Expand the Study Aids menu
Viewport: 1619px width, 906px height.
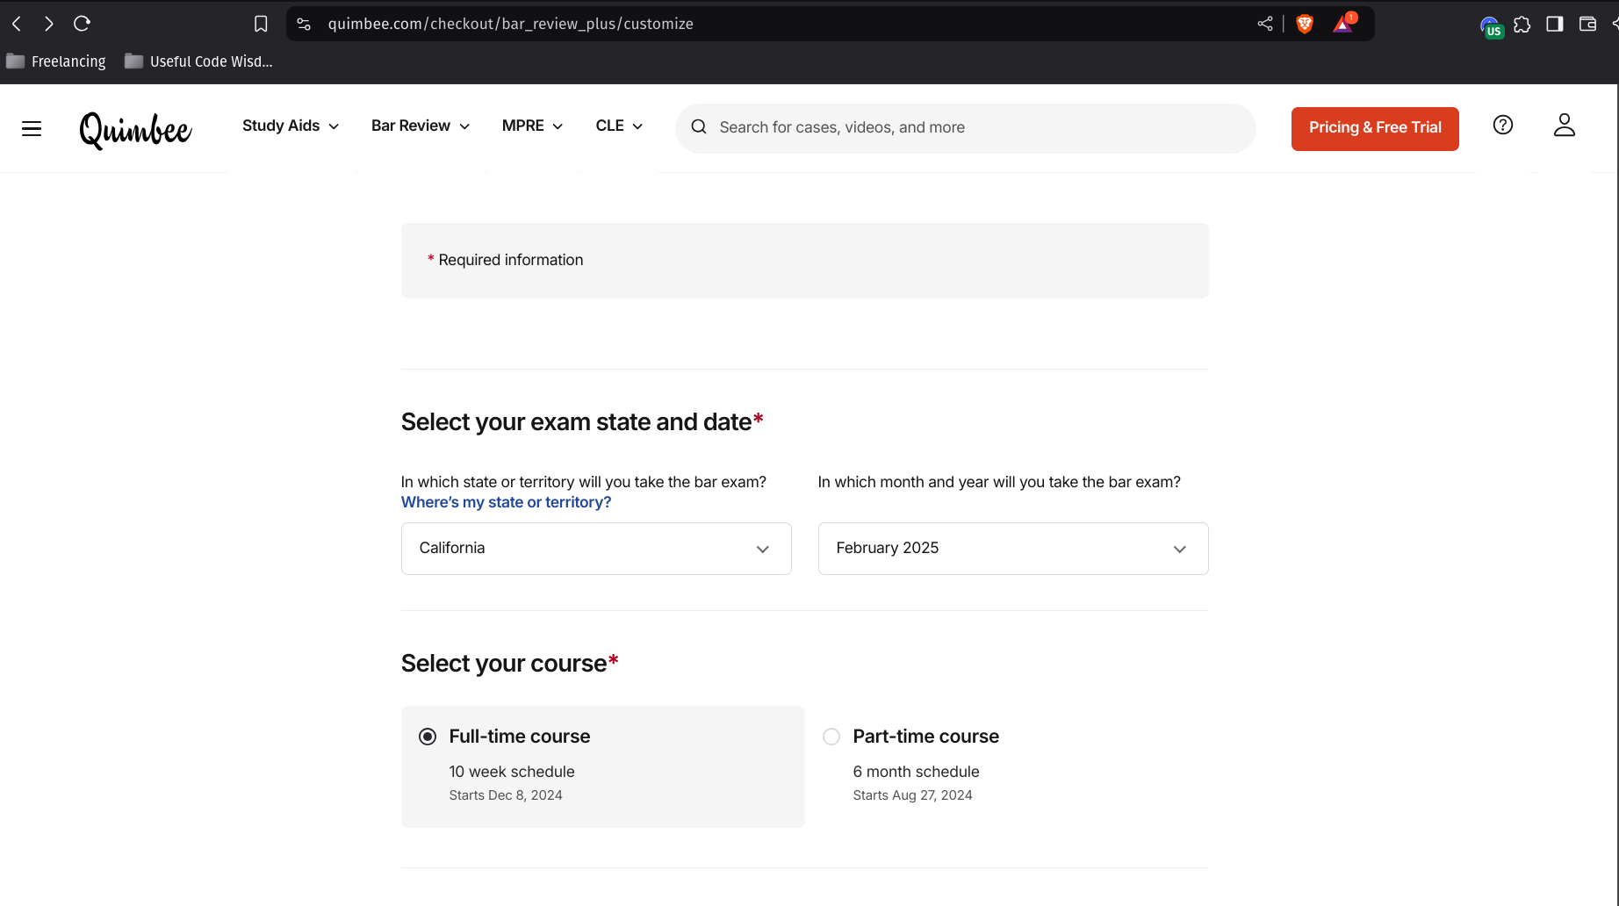pos(290,126)
